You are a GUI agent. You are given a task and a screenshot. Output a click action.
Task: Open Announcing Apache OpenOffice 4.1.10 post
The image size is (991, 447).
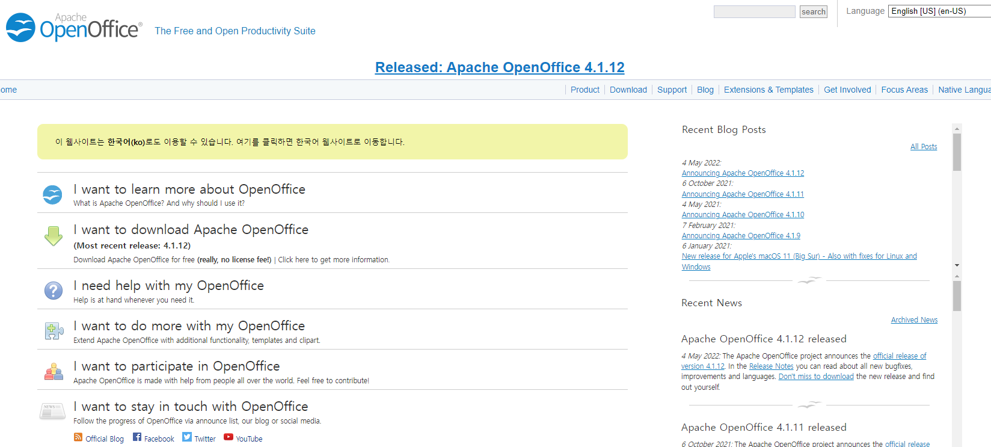[743, 215]
